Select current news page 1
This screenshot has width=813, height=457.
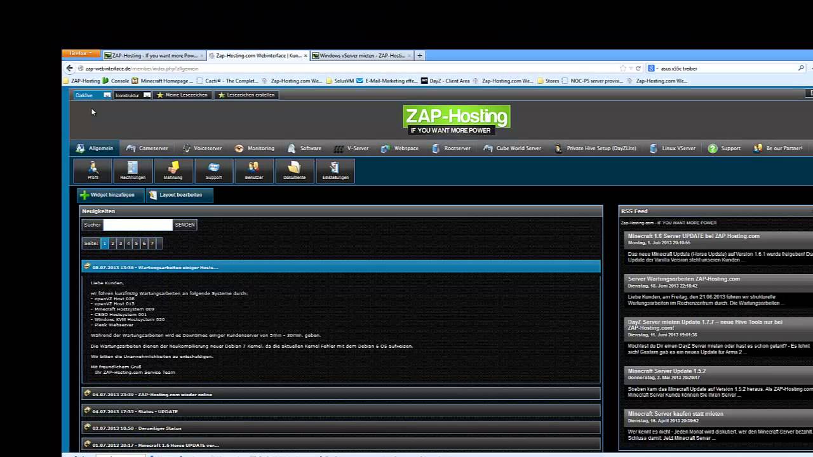(105, 243)
